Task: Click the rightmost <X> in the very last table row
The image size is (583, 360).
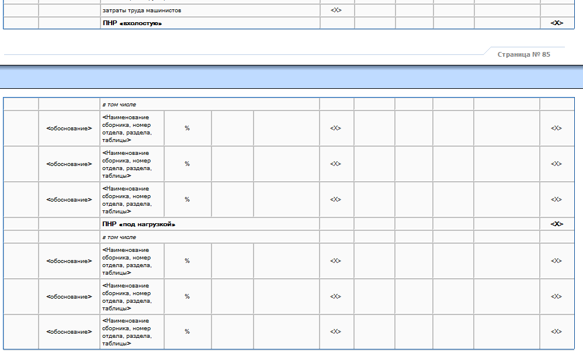Action: click(556, 331)
